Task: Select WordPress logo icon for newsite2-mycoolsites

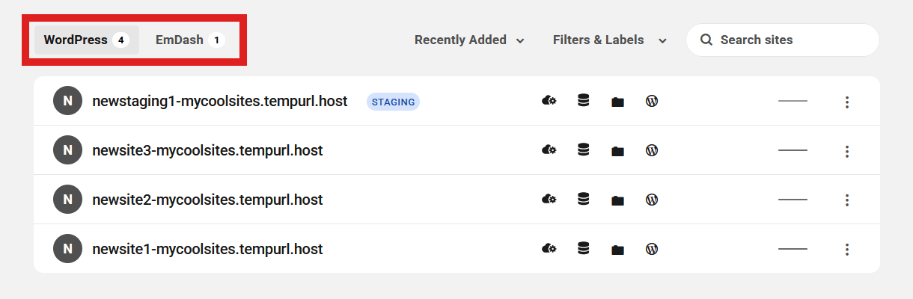Action: pos(652,200)
